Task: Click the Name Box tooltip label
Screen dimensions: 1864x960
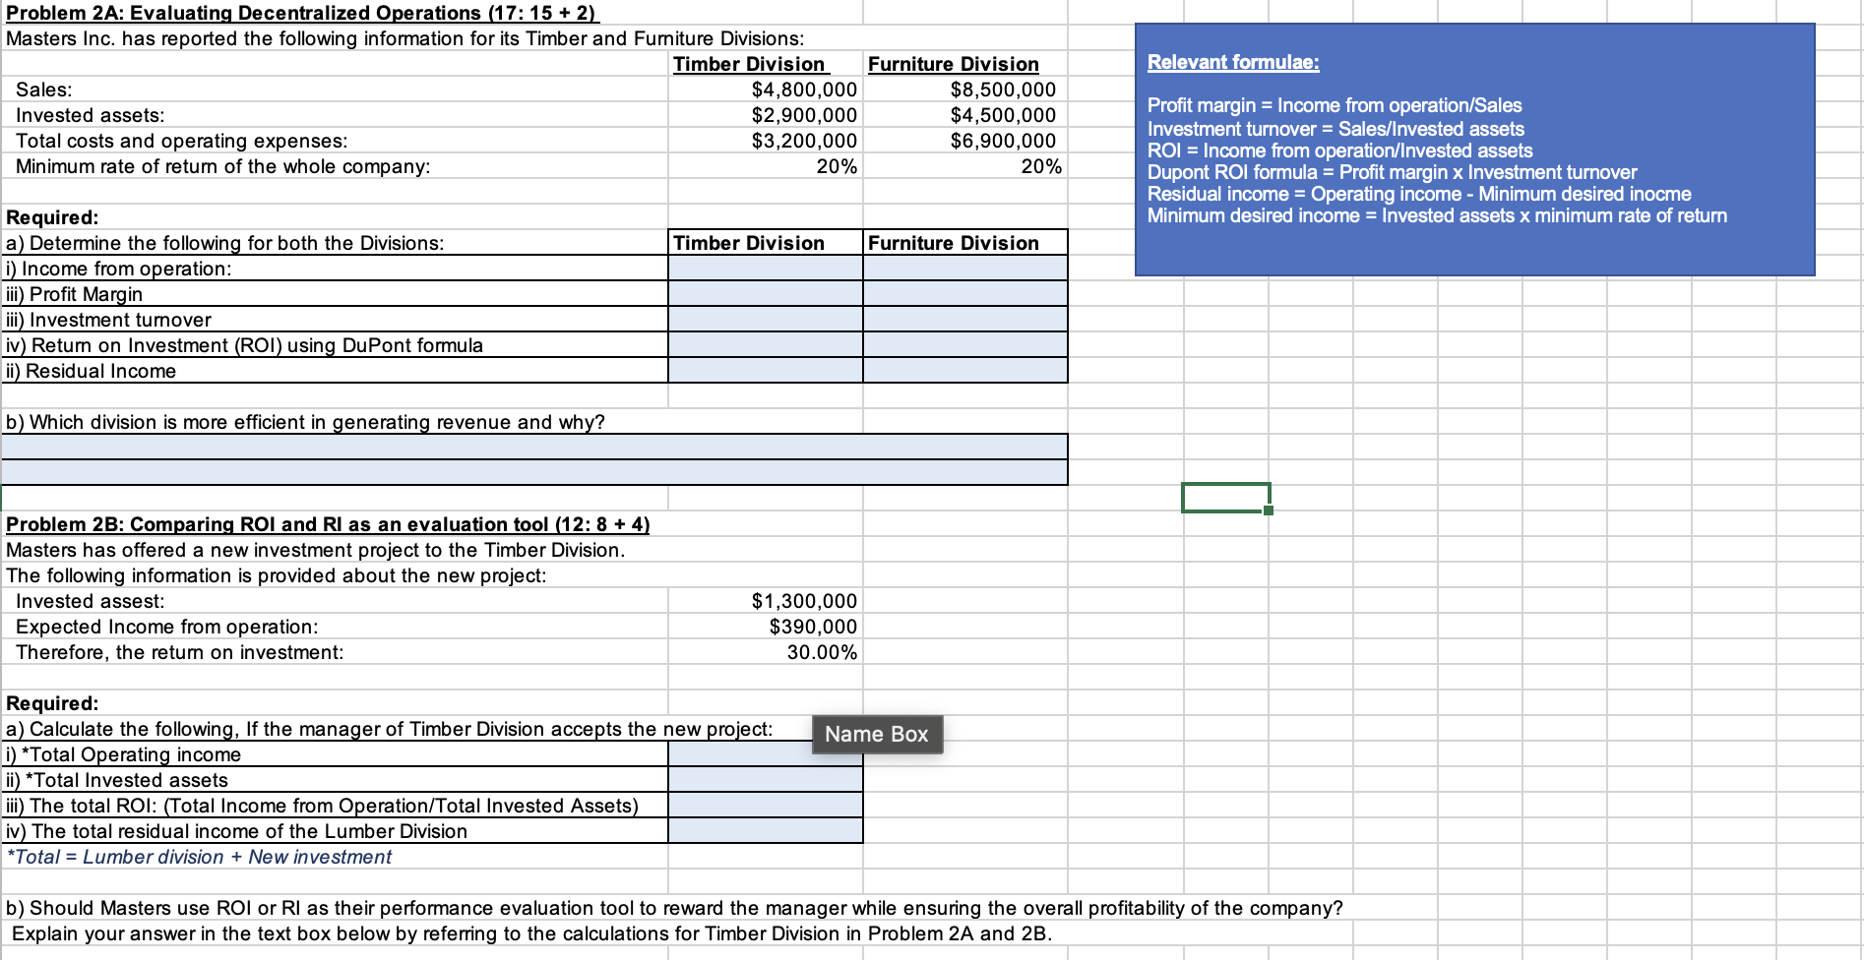Action: (x=876, y=733)
